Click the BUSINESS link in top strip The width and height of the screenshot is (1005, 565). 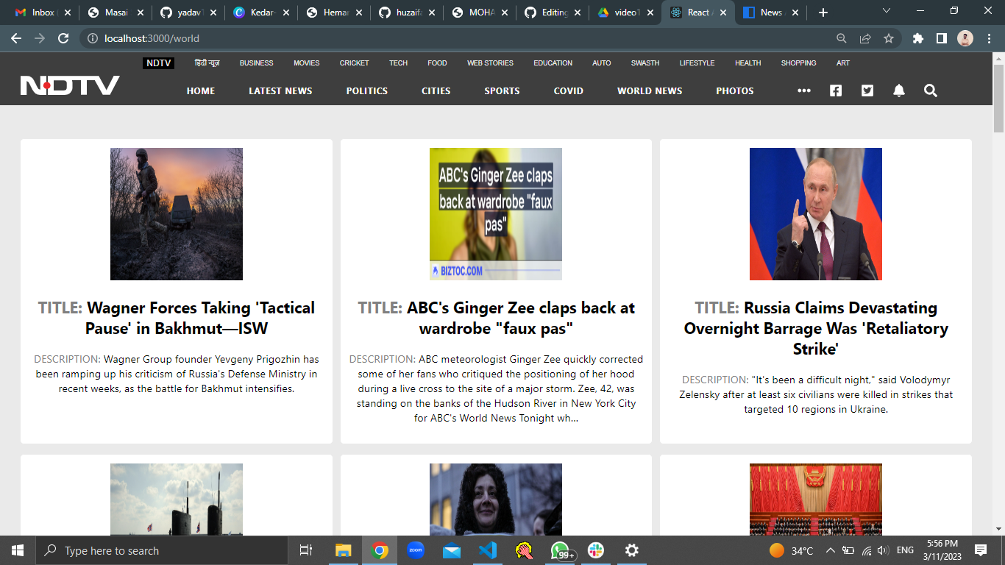pyautogui.click(x=256, y=63)
